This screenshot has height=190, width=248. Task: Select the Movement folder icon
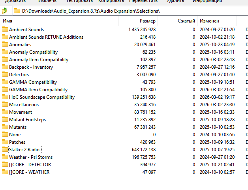(5, 112)
